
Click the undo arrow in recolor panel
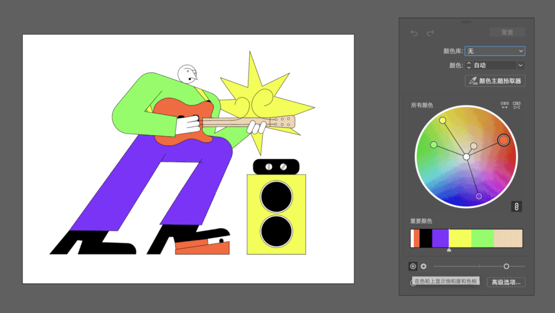[414, 33]
